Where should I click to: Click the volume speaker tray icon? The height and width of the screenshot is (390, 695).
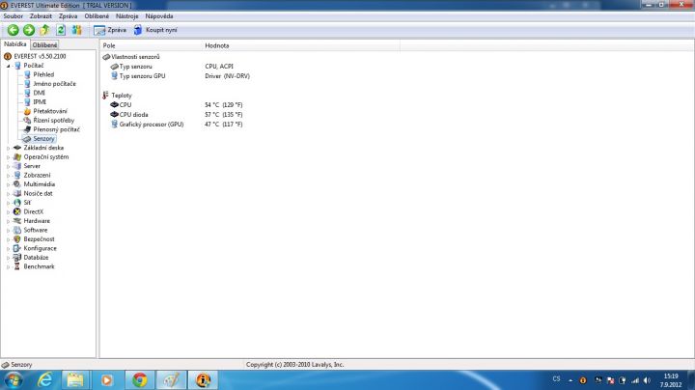pos(647,380)
